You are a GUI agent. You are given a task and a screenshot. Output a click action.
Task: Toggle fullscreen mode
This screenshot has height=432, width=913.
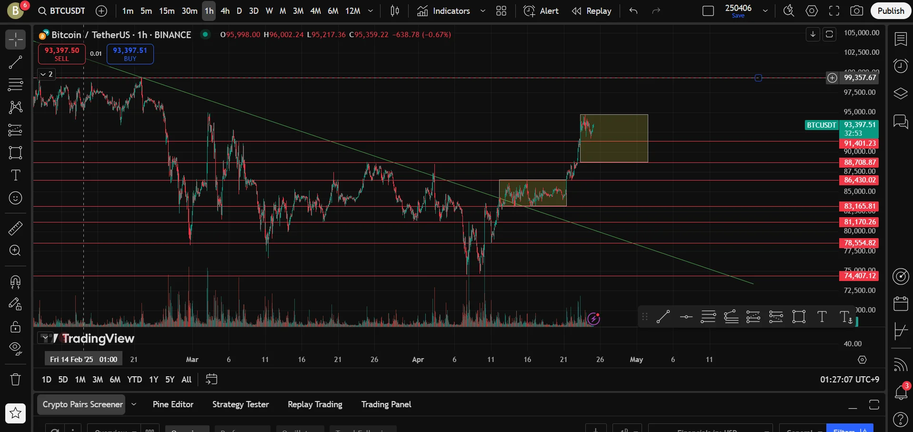[x=834, y=11]
